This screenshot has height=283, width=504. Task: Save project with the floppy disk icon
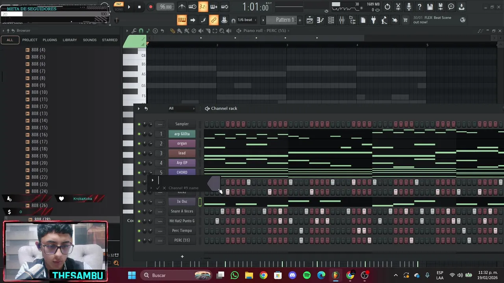[x=430, y=7]
